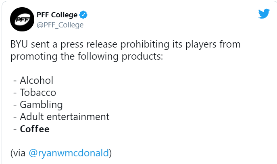277x164 pixels.
Task: Open the Twitter bird logo
Action: coord(264,14)
